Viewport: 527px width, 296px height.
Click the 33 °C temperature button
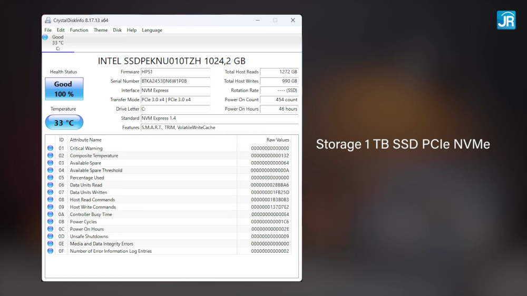[x=64, y=123]
